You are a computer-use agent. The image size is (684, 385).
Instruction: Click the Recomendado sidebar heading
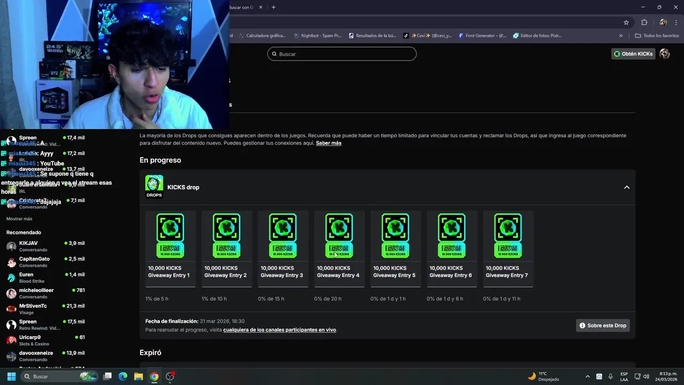(x=24, y=233)
